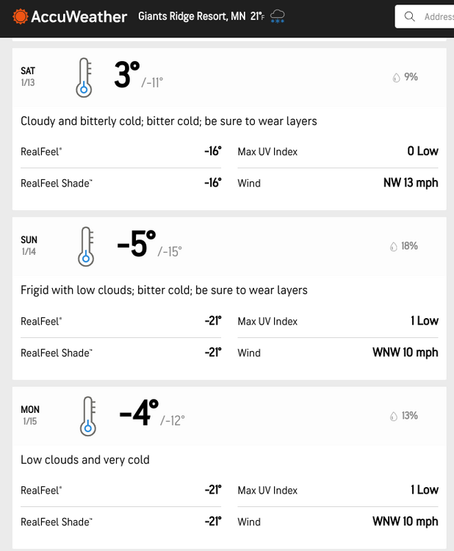Open the SUN 1/14 daily forecast
This screenshot has height=551, width=454.
pyautogui.click(x=29, y=245)
